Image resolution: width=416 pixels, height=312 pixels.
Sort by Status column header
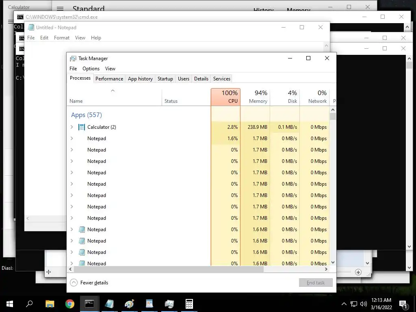coord(186,97)
